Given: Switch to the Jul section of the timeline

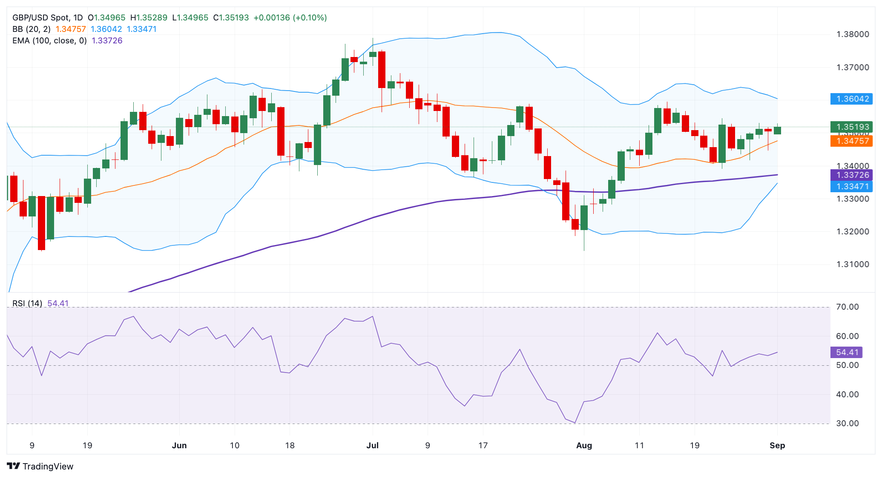Looking at the screenshot, I should pos(373,445).
